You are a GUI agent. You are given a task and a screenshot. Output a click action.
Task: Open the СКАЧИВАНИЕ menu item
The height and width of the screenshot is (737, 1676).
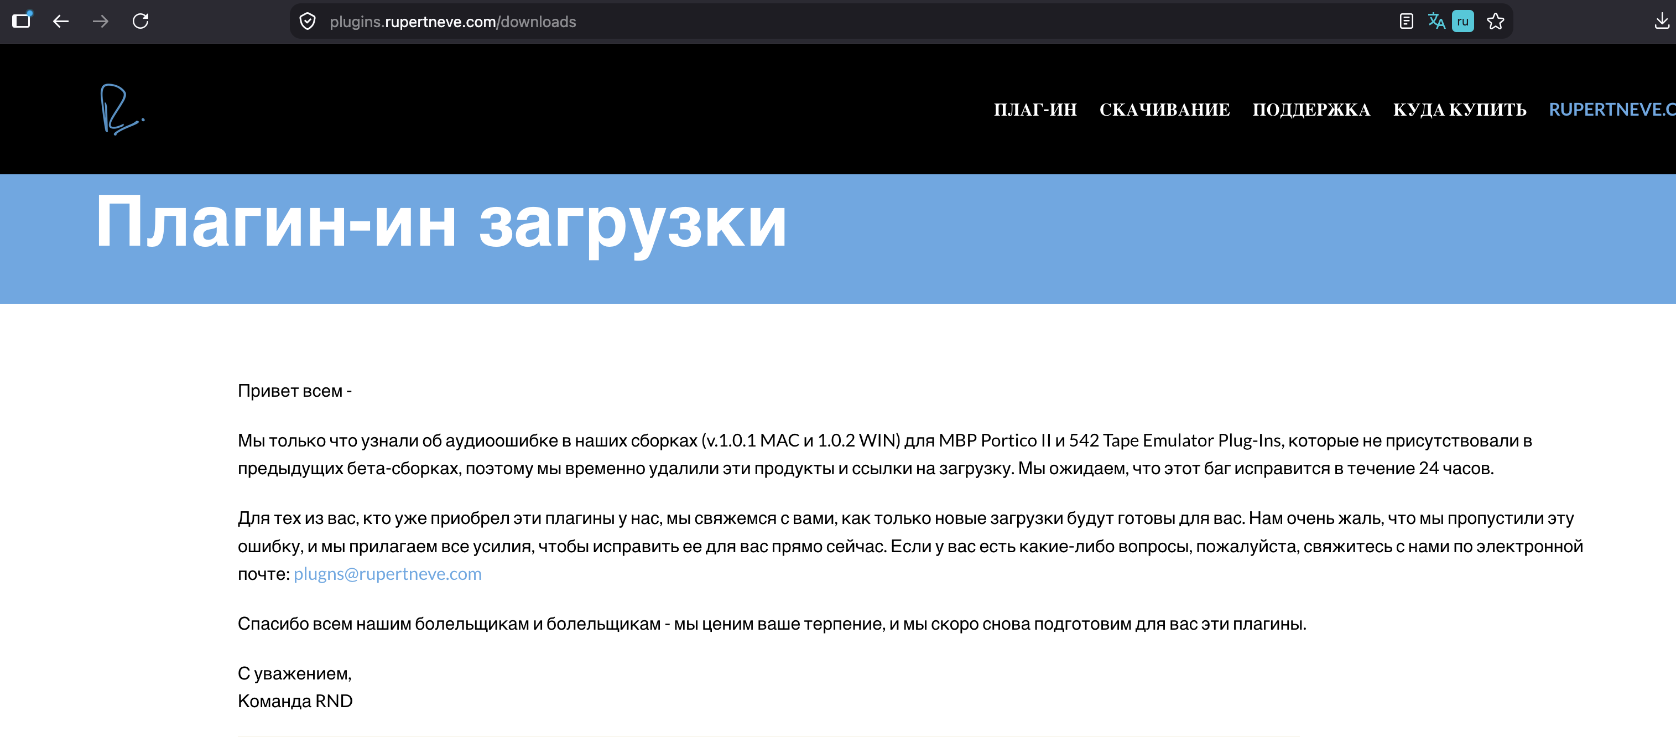(x=1164, y=110)
